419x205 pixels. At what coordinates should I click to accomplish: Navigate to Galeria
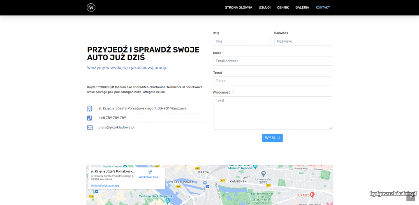pyautogui.click(x=302, y=7)
